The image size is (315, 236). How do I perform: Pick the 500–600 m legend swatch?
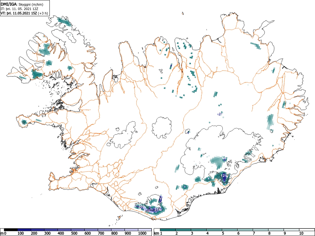click(78, 230)
